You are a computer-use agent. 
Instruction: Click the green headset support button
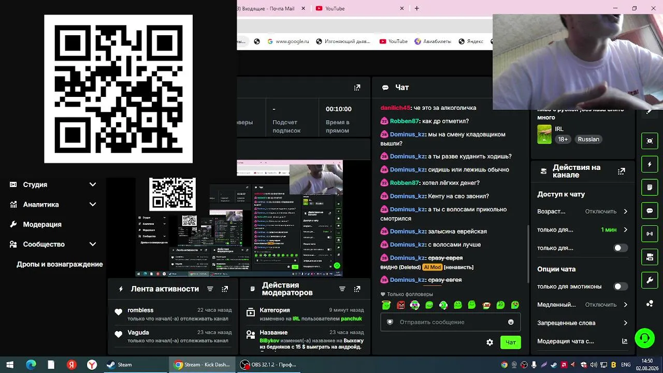coord(645,338)
